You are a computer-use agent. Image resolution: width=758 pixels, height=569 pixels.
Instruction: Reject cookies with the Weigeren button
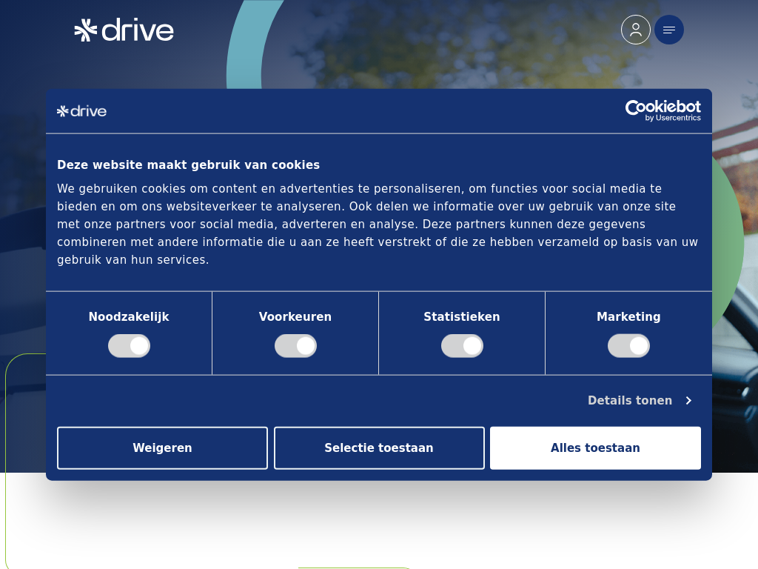click(162, 448)
